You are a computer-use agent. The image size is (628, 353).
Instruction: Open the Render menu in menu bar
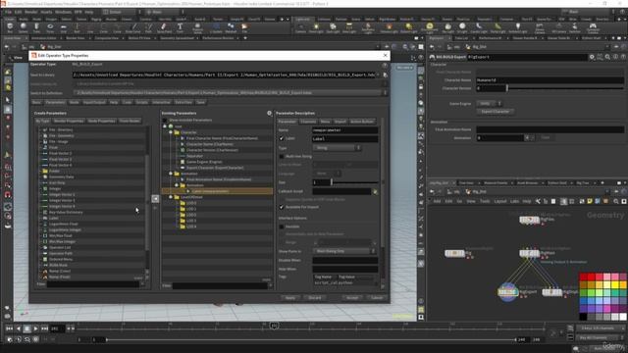tap(30, 12)
